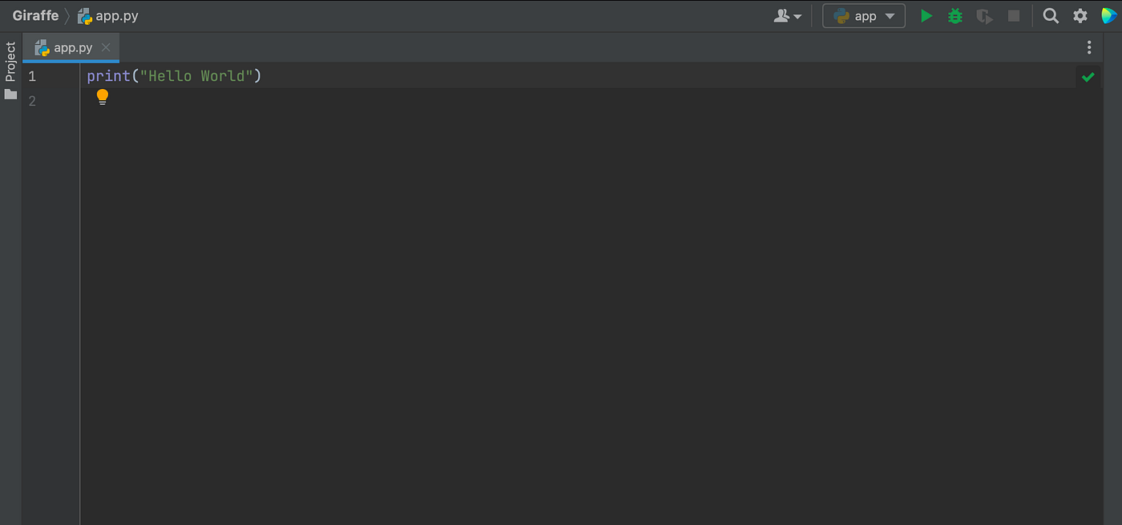Click the code inspection checkmark indicator
The width and height of the screenshot is (1122, 525).
pos(1088,76)
